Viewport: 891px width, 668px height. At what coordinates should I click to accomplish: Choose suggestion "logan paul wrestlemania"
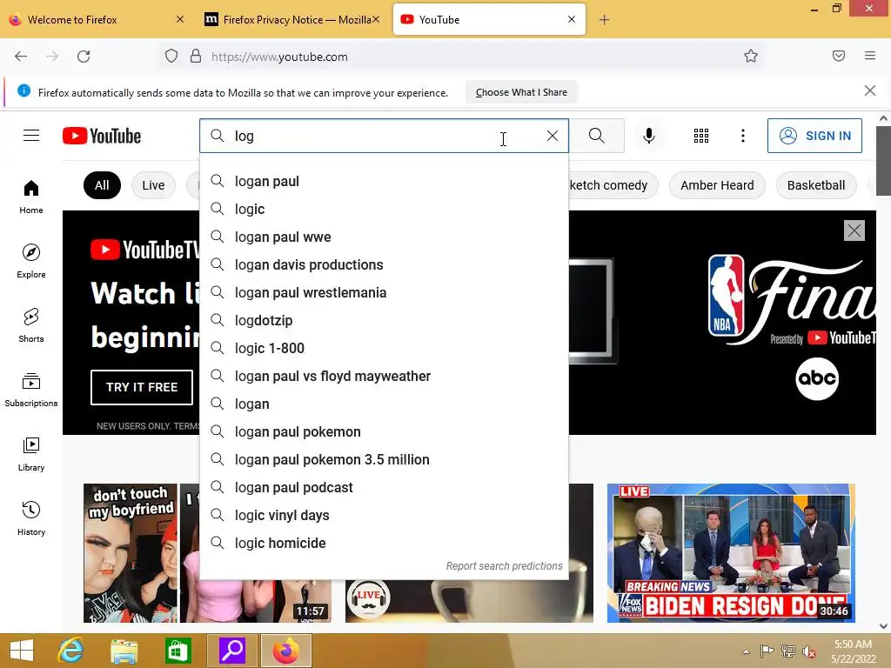pos(384,292)
